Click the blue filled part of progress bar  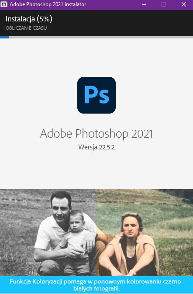4,37
